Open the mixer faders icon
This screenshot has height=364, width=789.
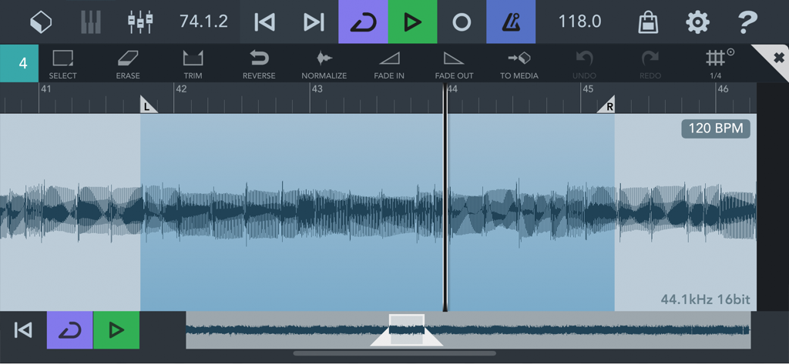coord(139,22)
